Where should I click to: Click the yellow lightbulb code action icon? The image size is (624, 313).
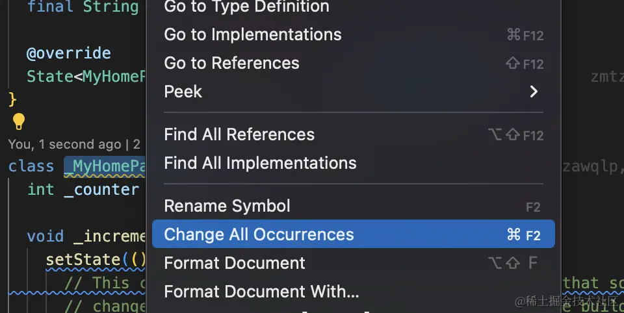(x=19, y=121)
